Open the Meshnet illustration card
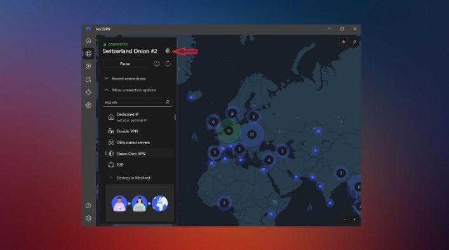Image resolution: width=449 pixels, height=250 pixels. tap(140, 203)
